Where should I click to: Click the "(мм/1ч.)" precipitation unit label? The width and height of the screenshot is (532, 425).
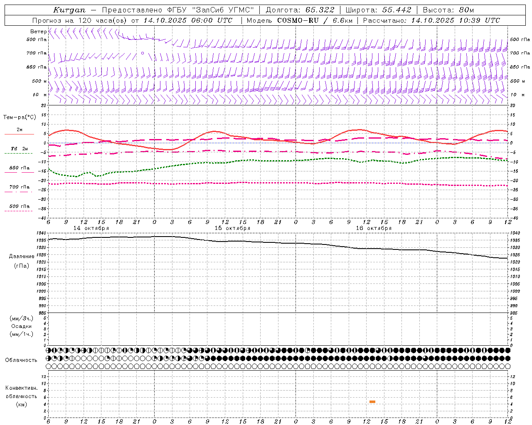[x=22, y=334]
